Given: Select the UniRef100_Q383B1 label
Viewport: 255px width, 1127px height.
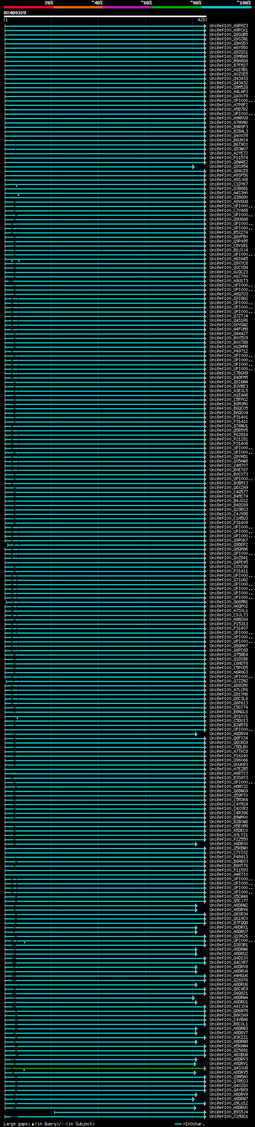Looking at the screenshot, I should tap(228, 945).
